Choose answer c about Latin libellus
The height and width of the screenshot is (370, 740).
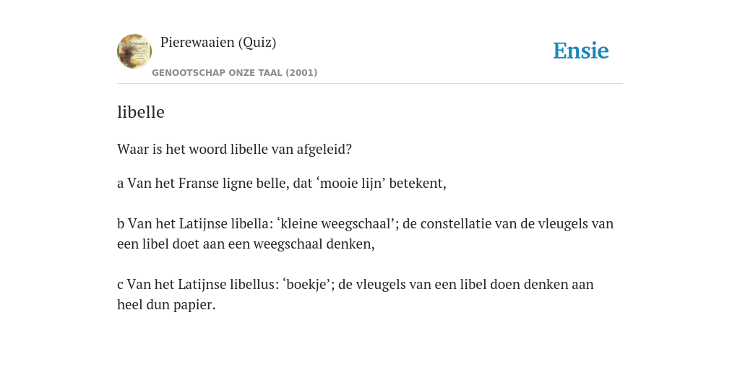356,295
